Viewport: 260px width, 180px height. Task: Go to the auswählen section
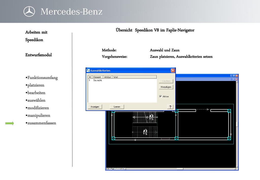(x=36, y=100)
